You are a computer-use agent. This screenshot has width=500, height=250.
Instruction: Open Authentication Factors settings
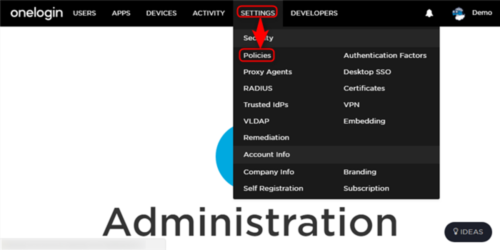pos(385,55)
